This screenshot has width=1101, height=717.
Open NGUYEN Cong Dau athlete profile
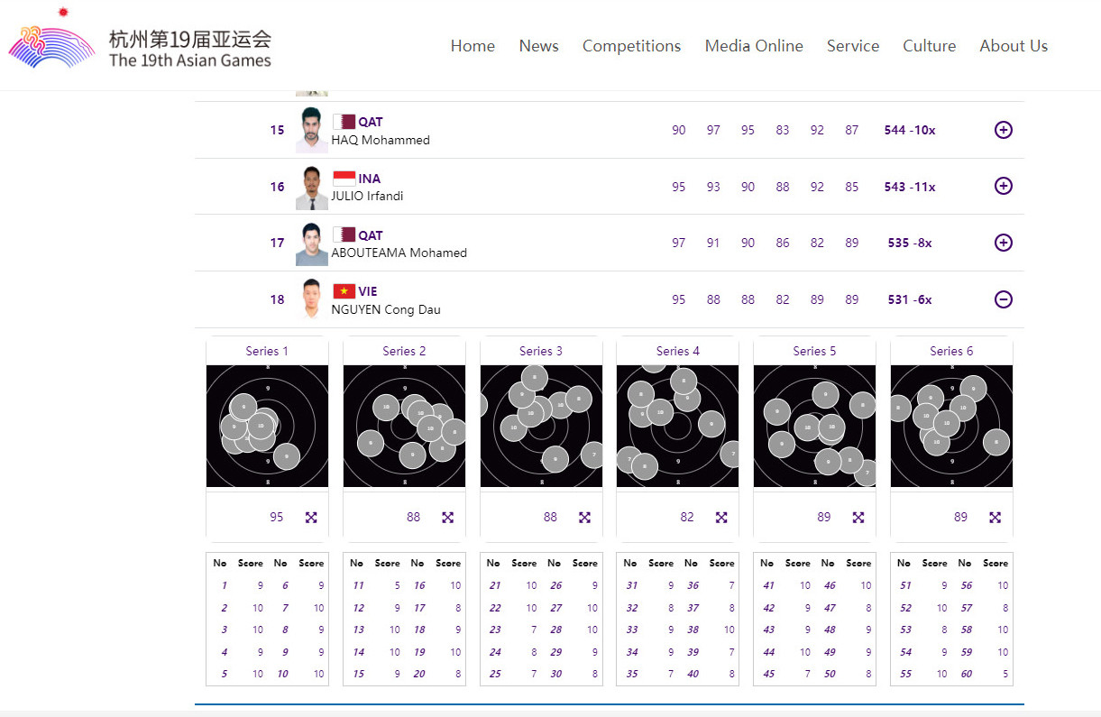(386, 309)
